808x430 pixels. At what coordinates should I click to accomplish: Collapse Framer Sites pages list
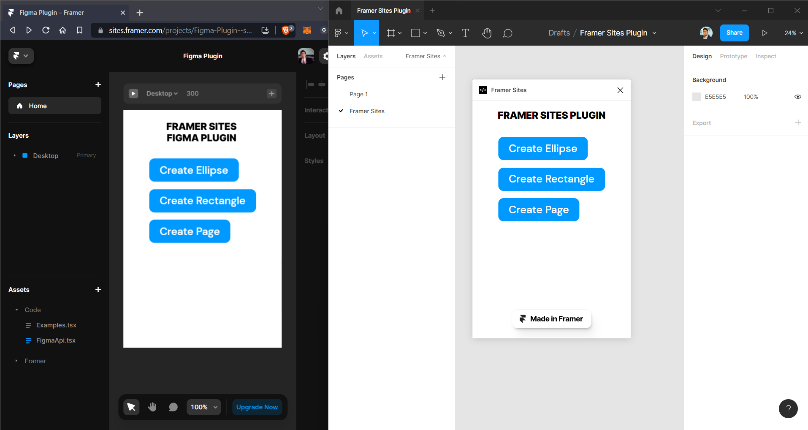(x=426, y=56)
